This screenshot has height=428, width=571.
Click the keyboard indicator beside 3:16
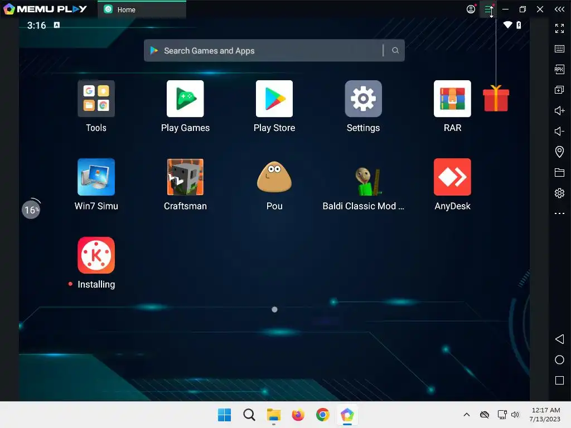(x=57, y=25)
